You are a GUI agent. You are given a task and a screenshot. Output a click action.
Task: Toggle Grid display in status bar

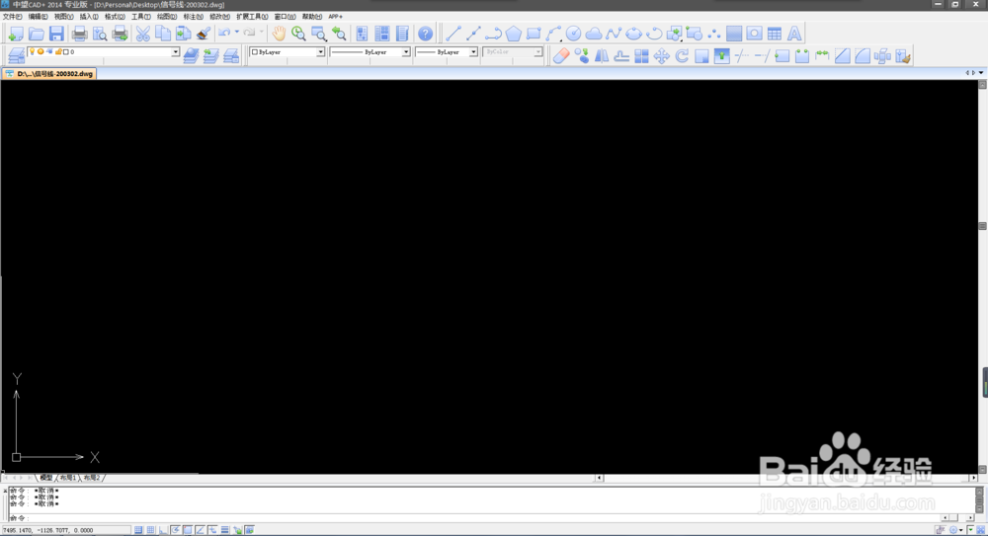click(150, 530)
